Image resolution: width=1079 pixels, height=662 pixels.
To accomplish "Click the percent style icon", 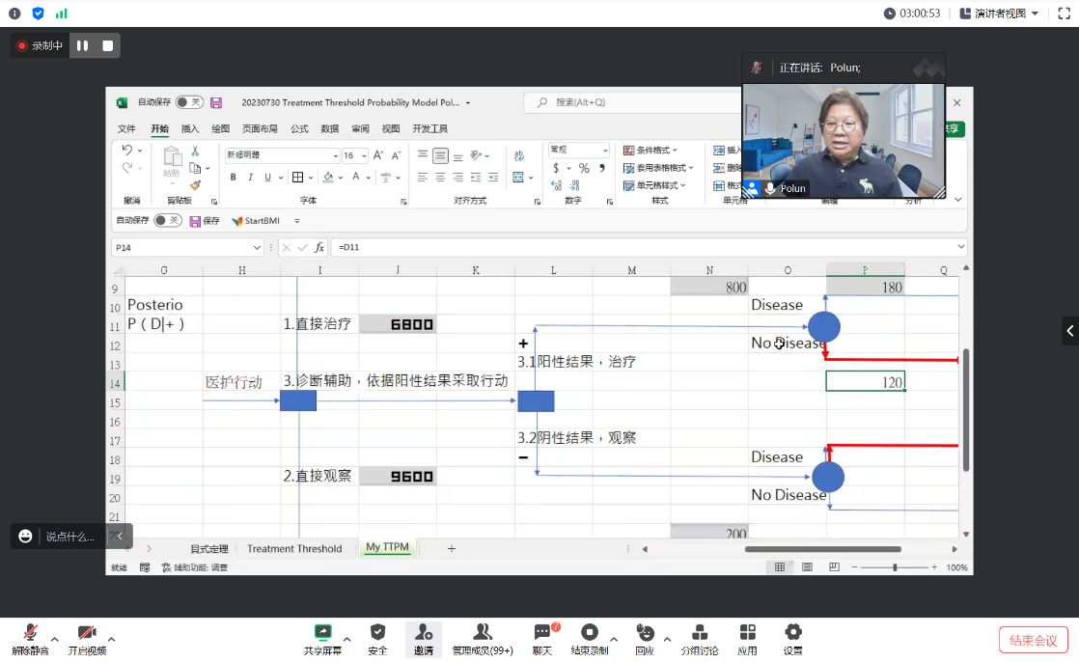I will [x=584, y=169].
